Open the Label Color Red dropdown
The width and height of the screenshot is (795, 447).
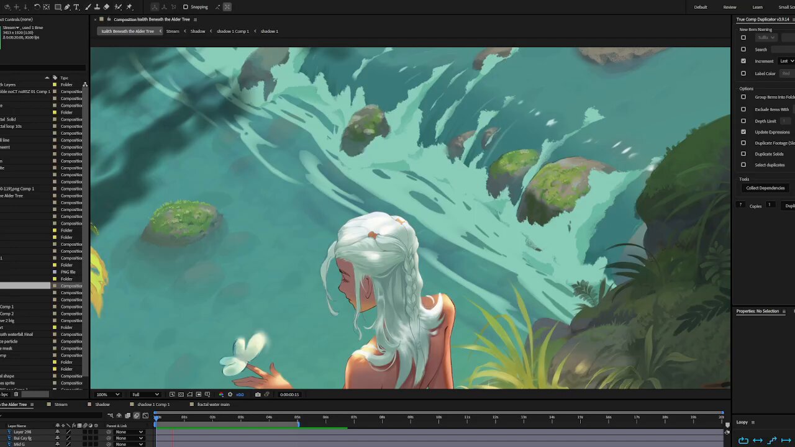(x=788, y=73)
